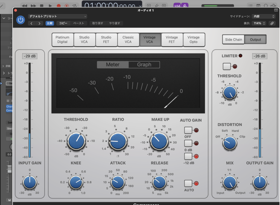The image size is (280, 205).
Task: Select the Vintage Opto model tab
Action: pyautogui.click(x=194, y=39)
